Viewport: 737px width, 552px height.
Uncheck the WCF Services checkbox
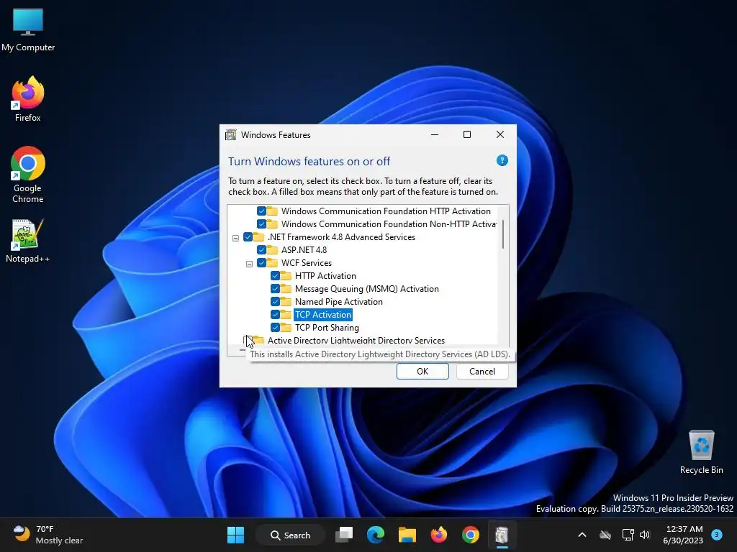(x=261, y=263)
